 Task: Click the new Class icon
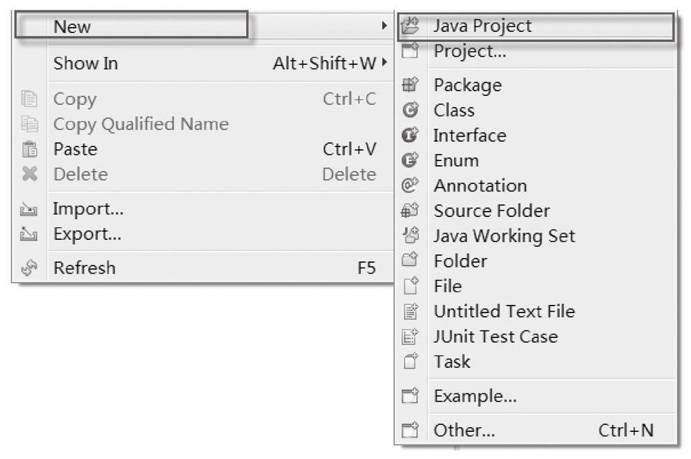tap(410, 109)
